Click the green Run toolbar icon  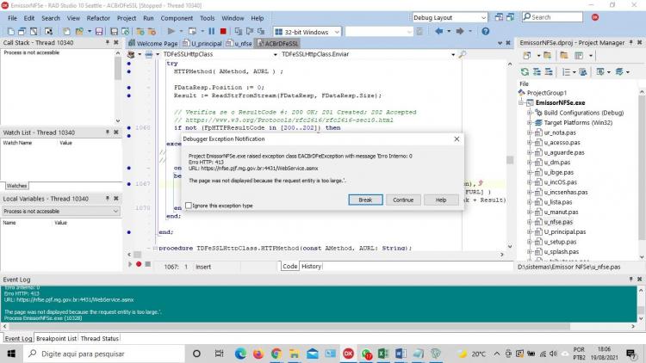(171, 31)
